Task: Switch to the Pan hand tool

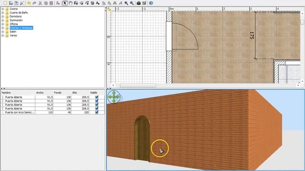Action: (71, 3)
